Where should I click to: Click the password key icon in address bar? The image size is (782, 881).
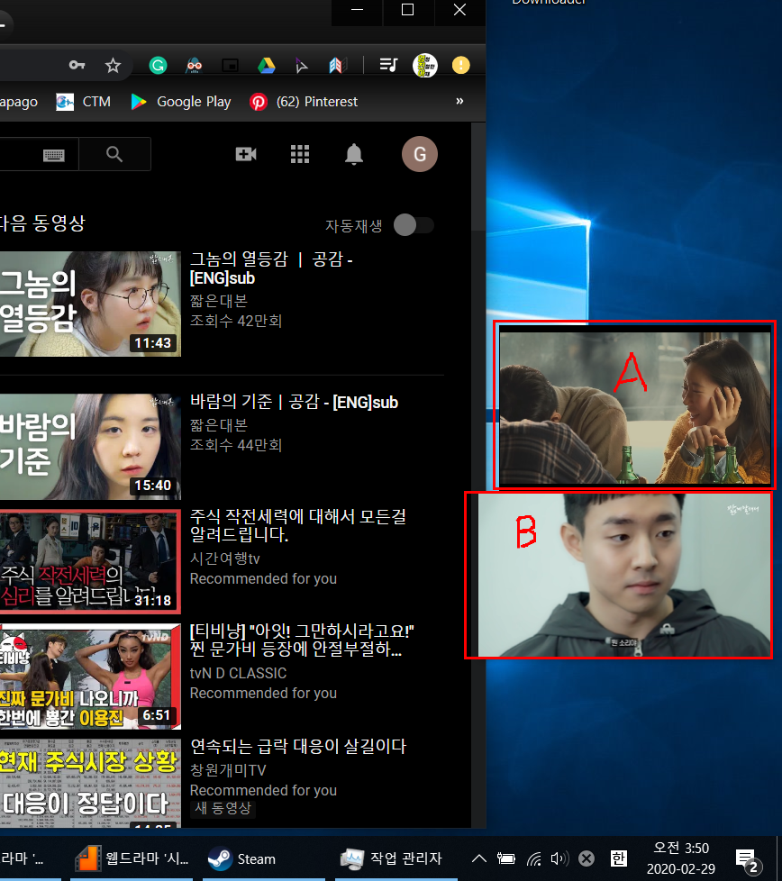coord(77,65)
